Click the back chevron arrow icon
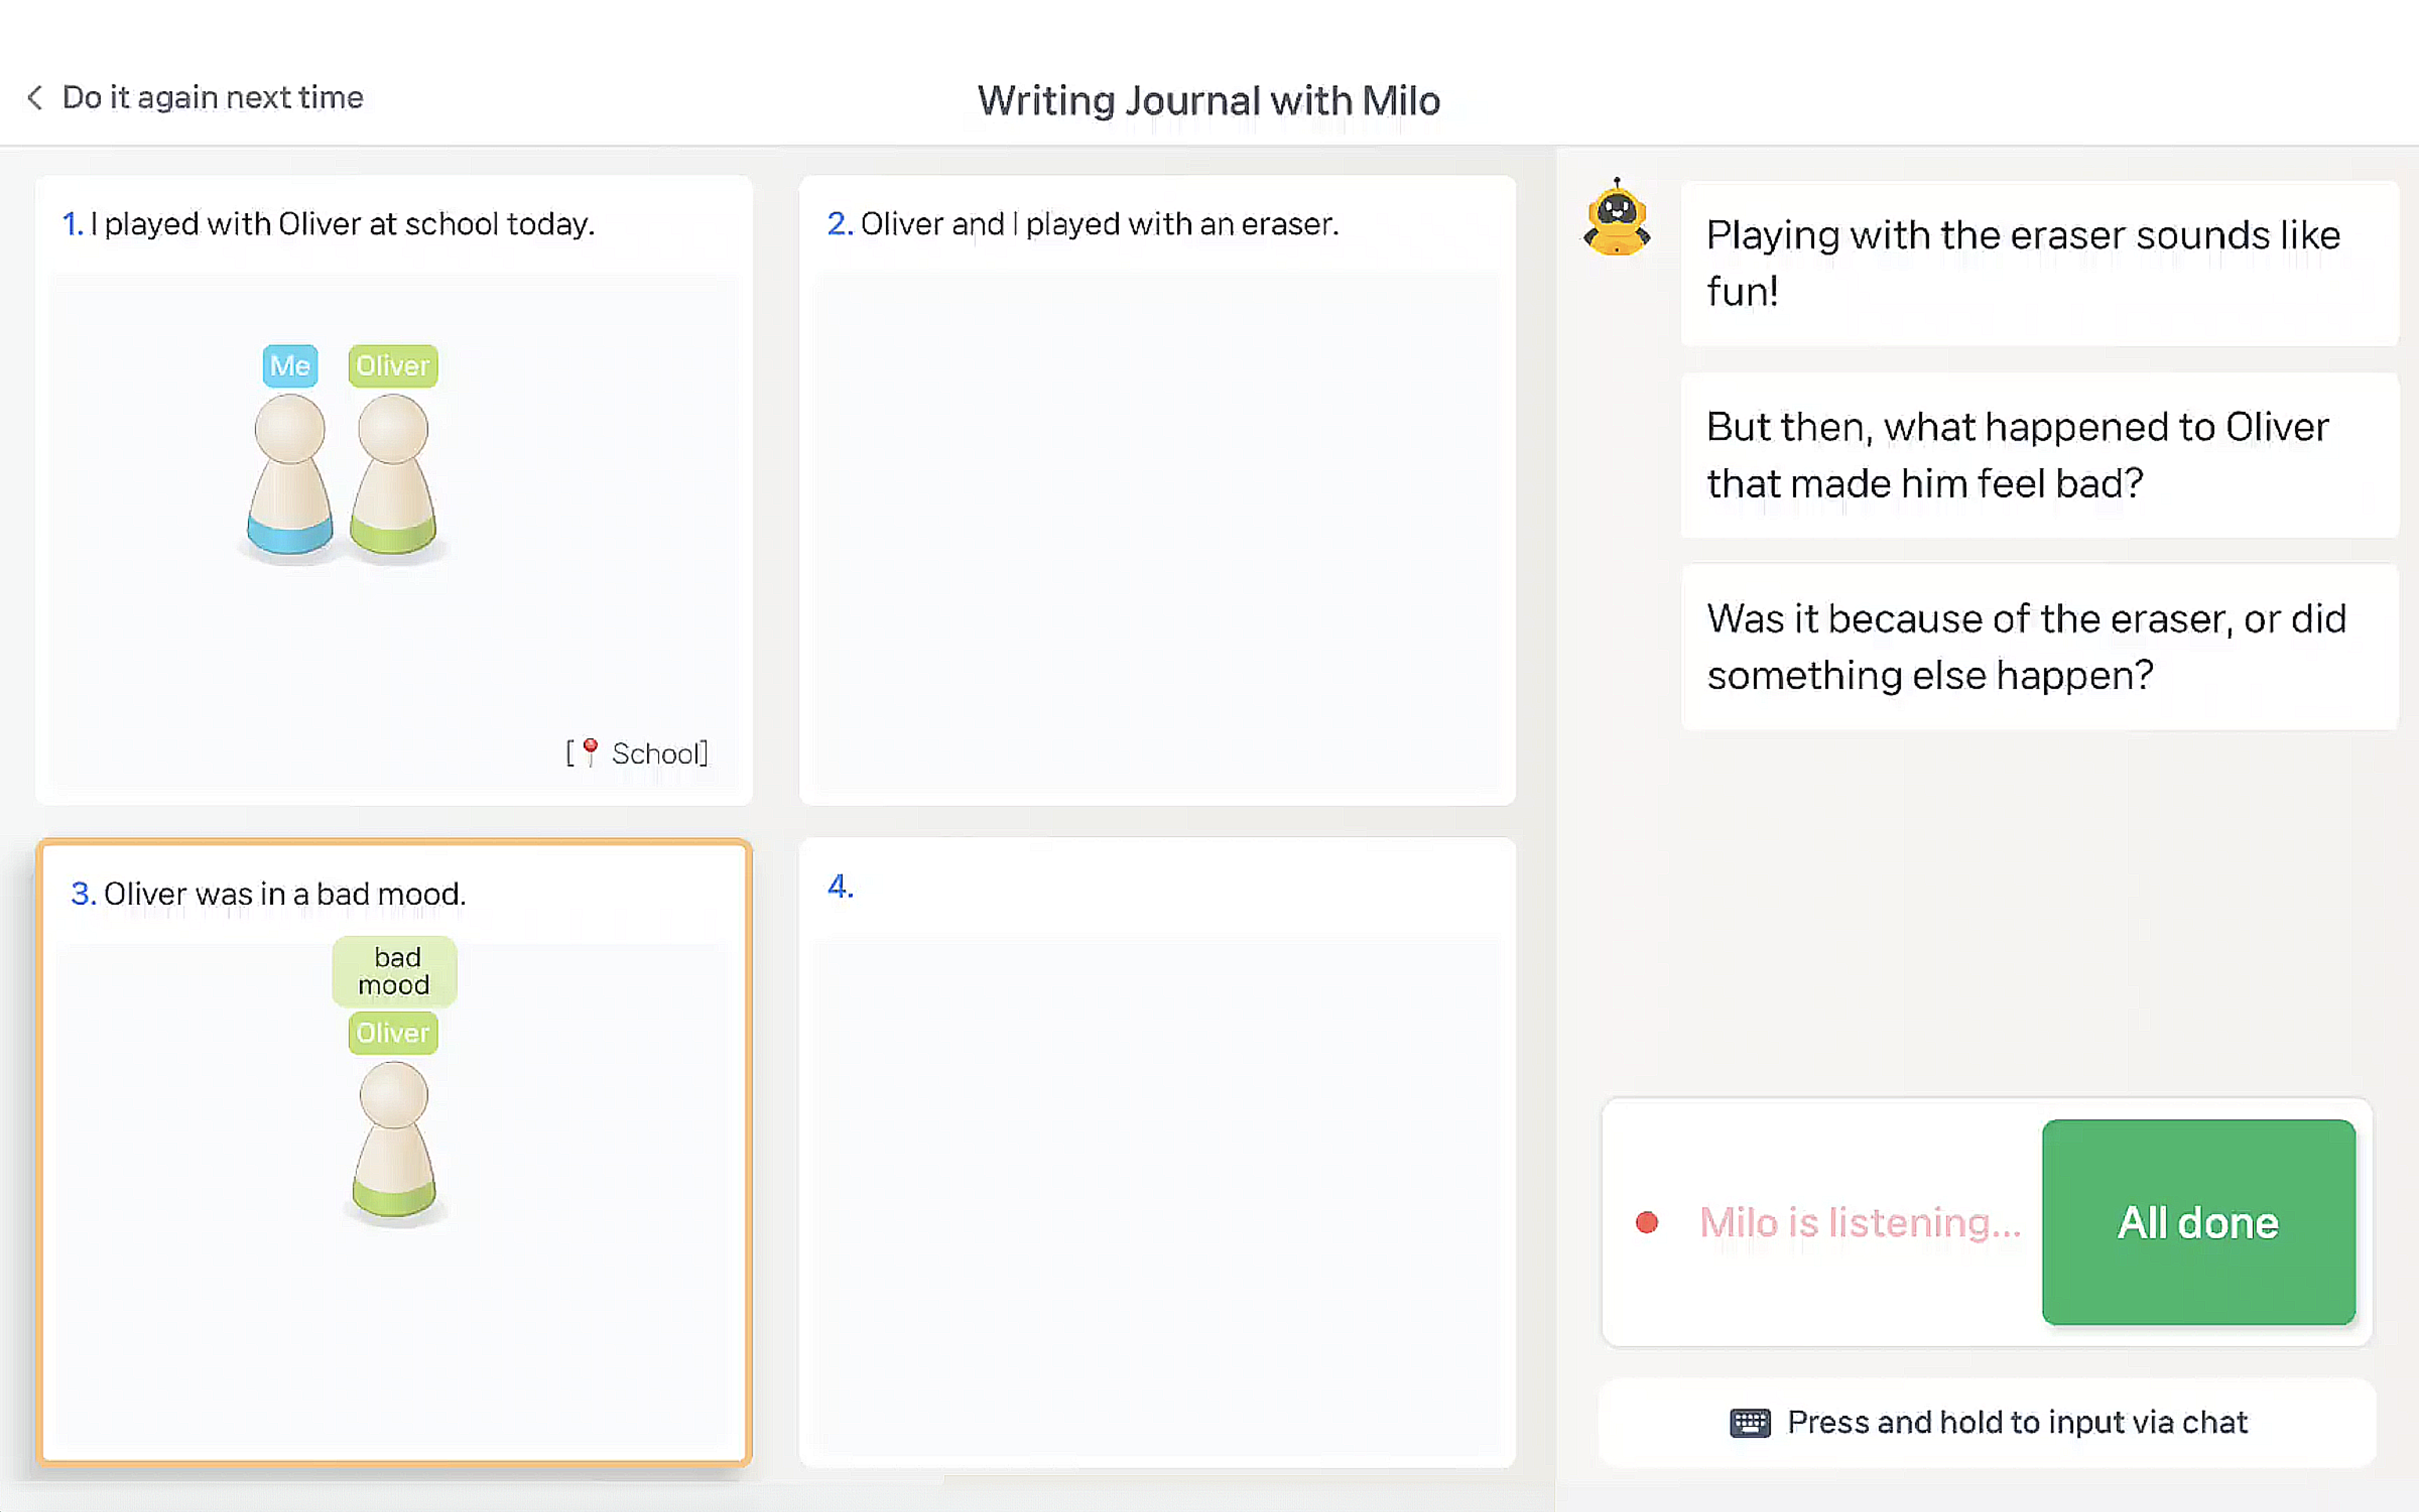The width and height of the screenshot is (2419, 1512). click(35, 97)
